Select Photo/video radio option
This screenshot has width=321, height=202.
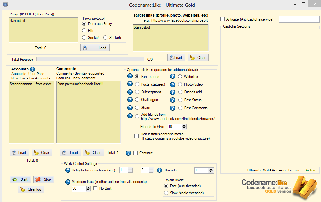coord(180,84)
